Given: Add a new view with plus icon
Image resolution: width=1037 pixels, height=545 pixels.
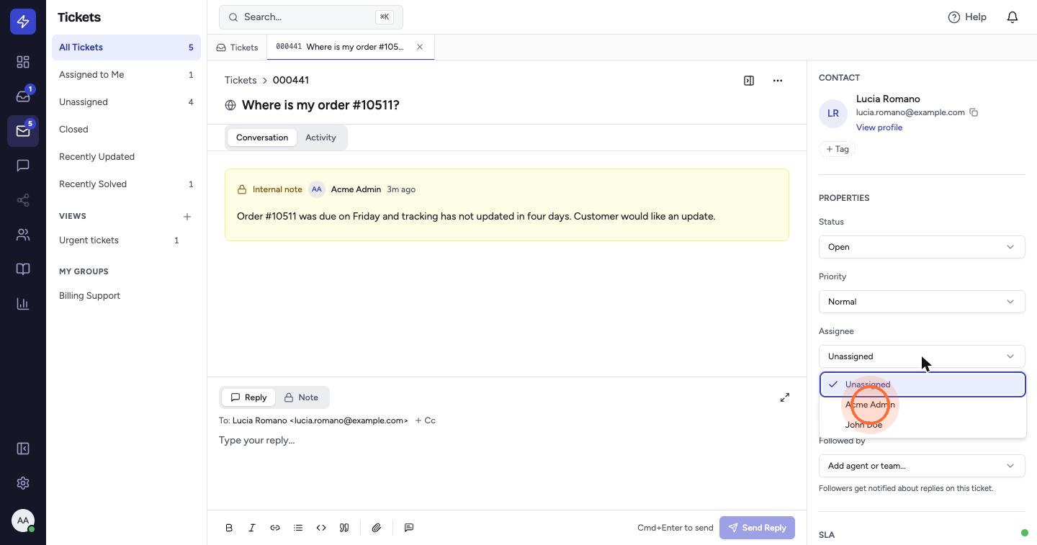Looking at the screenshot, I should click(x=187, y=216).
